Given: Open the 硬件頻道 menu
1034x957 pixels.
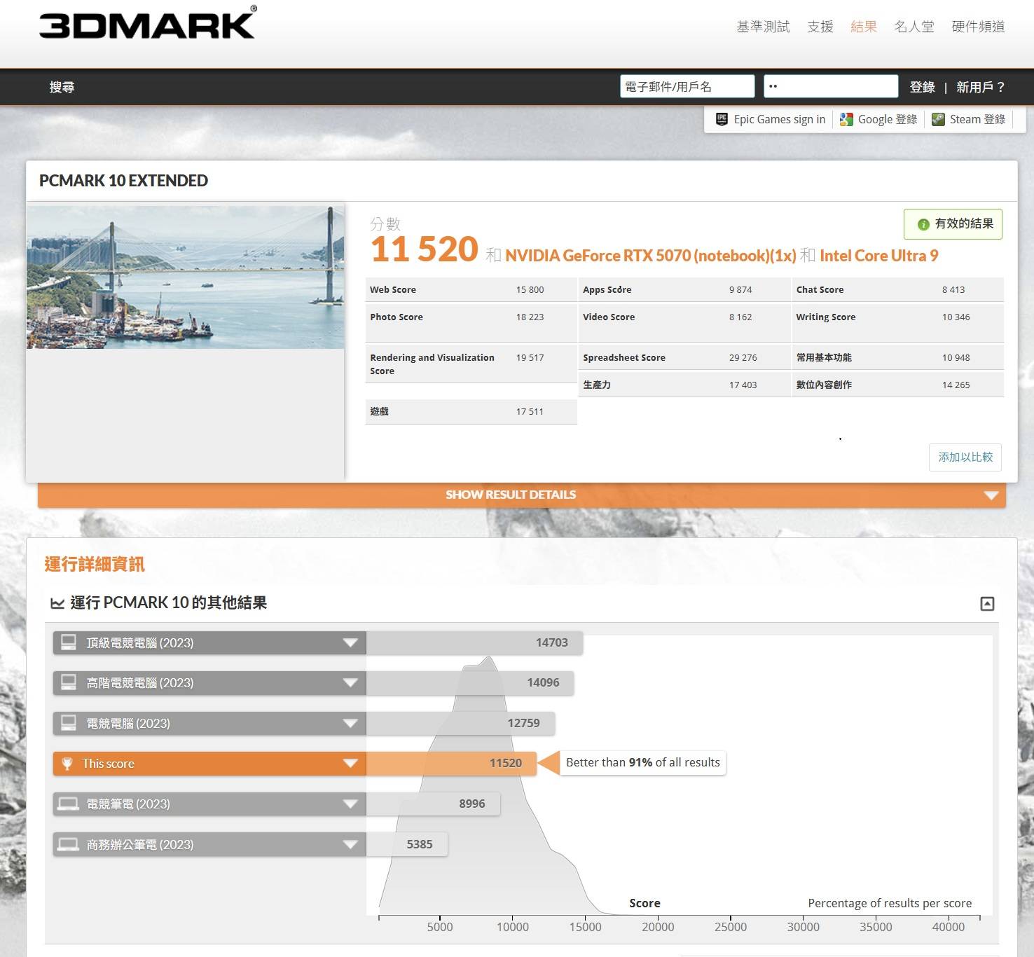Looking at the screenshot, I should 978,27.
